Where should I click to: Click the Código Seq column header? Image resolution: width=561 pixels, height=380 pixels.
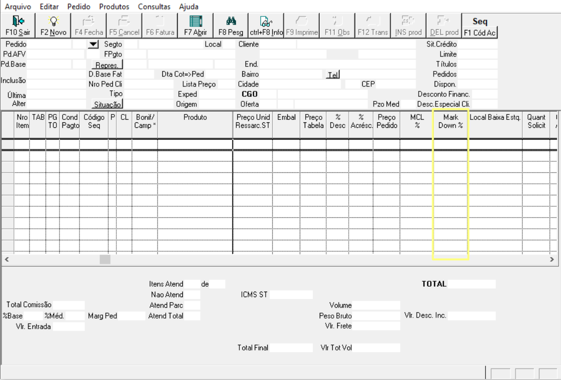click(94, 124)
